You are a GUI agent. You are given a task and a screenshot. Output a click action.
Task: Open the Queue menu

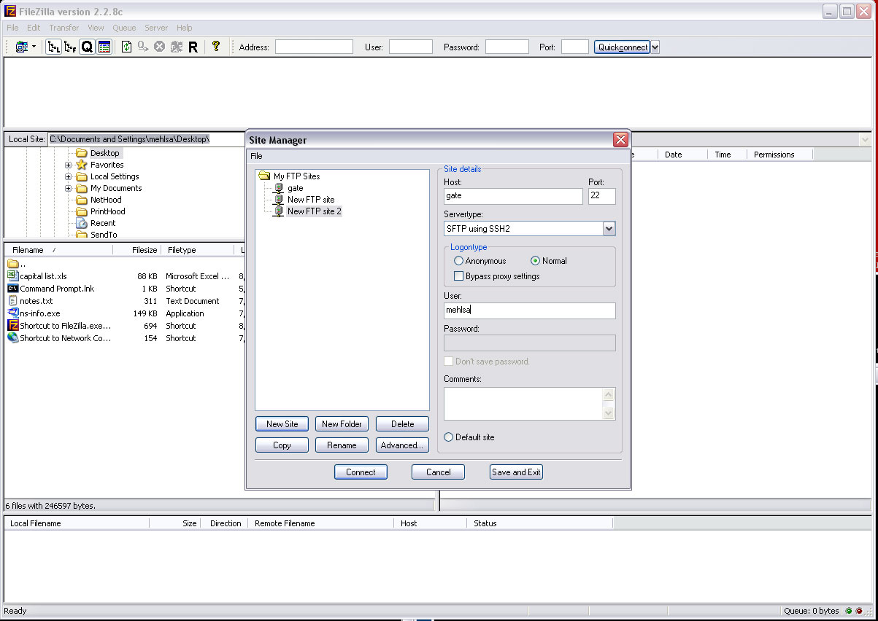(124, 28)
